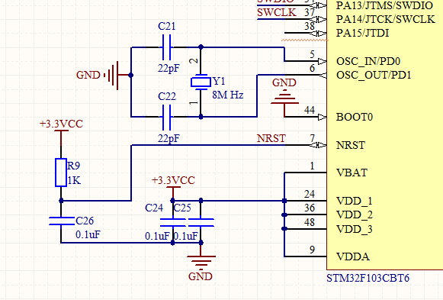This screenshot has width=443, height=300.
Task: Click pin number 5 at OSC_IN
Action: [312, 54]
